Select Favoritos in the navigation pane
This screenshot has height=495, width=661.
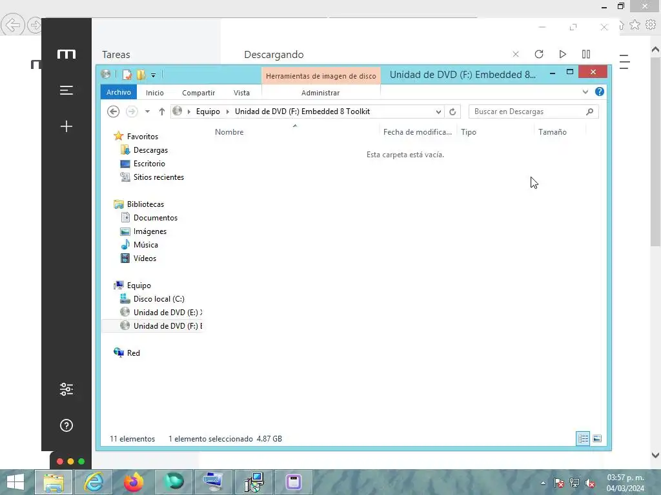[143, 137]
